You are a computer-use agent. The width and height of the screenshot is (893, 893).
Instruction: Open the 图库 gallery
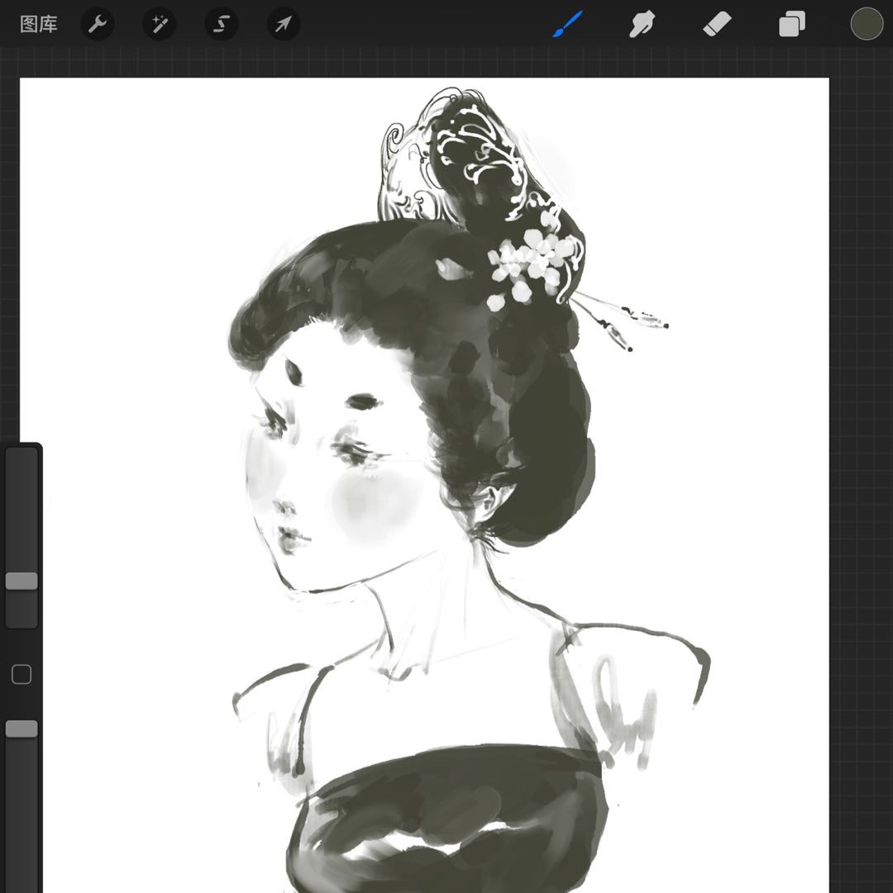pyautogui.click(x=39, y=25)
